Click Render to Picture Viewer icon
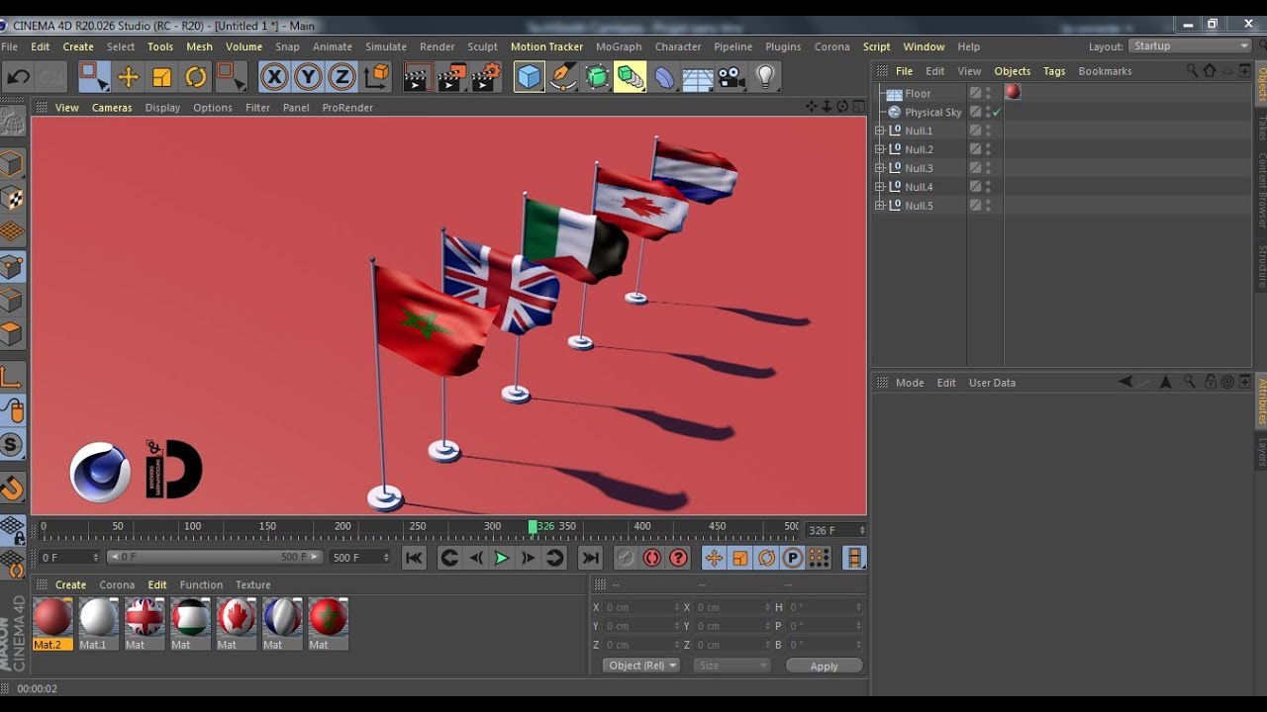Viewport: 1267px width, 712px height. [x=451, y=76]
